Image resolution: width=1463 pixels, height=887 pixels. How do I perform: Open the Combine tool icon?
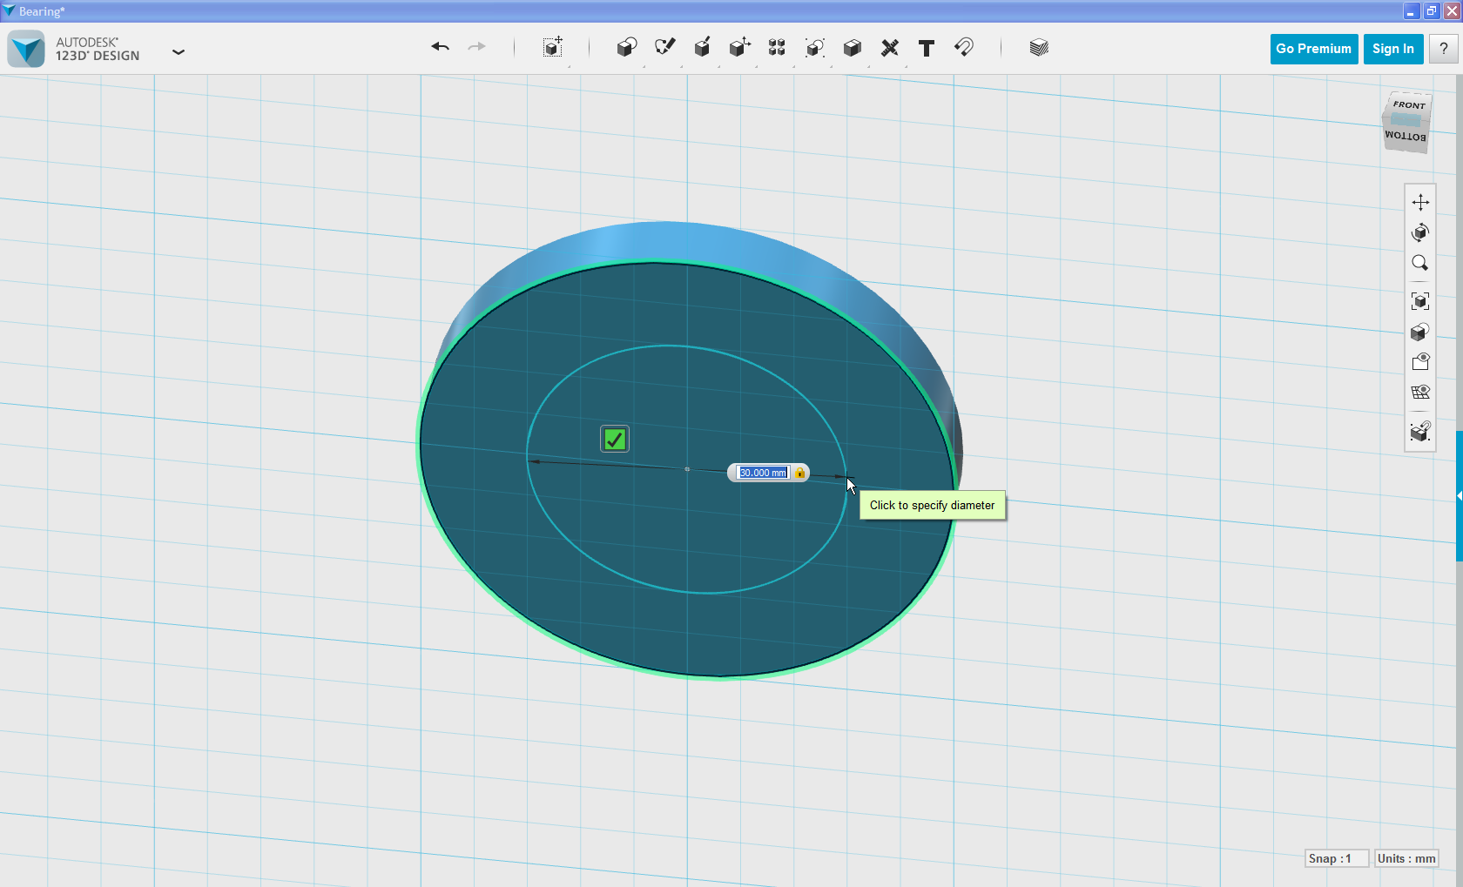click(853, 48)
